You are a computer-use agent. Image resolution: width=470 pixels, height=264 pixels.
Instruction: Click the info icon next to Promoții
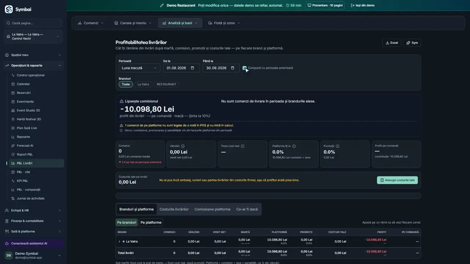coord(337,146)
